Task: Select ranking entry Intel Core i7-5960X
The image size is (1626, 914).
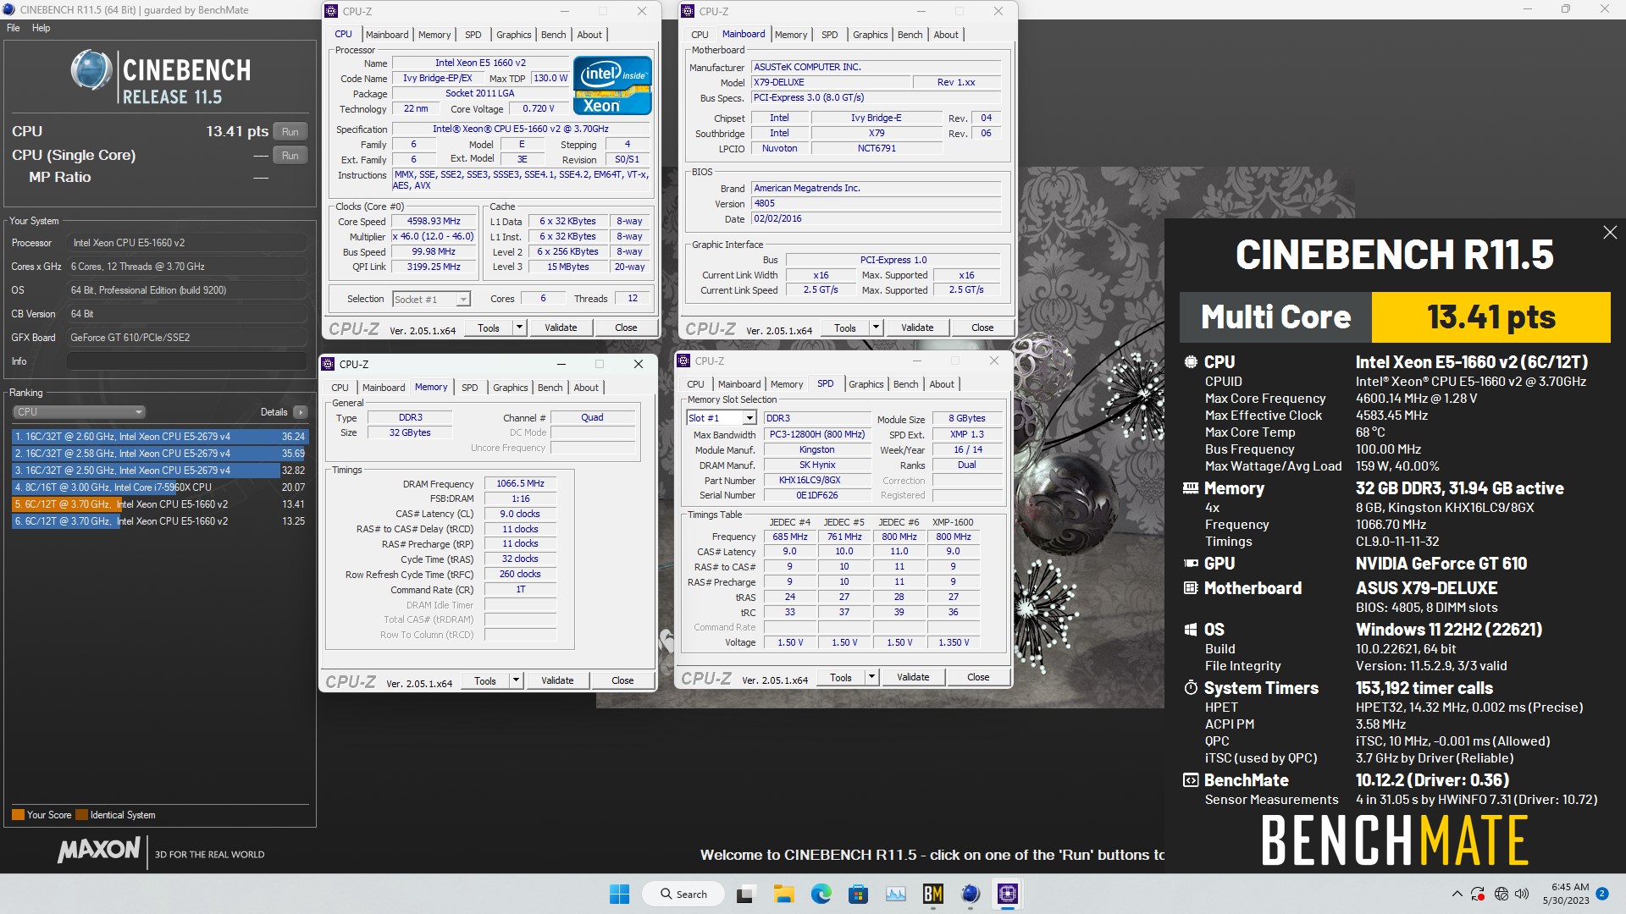Action: (x=160, y=487)
